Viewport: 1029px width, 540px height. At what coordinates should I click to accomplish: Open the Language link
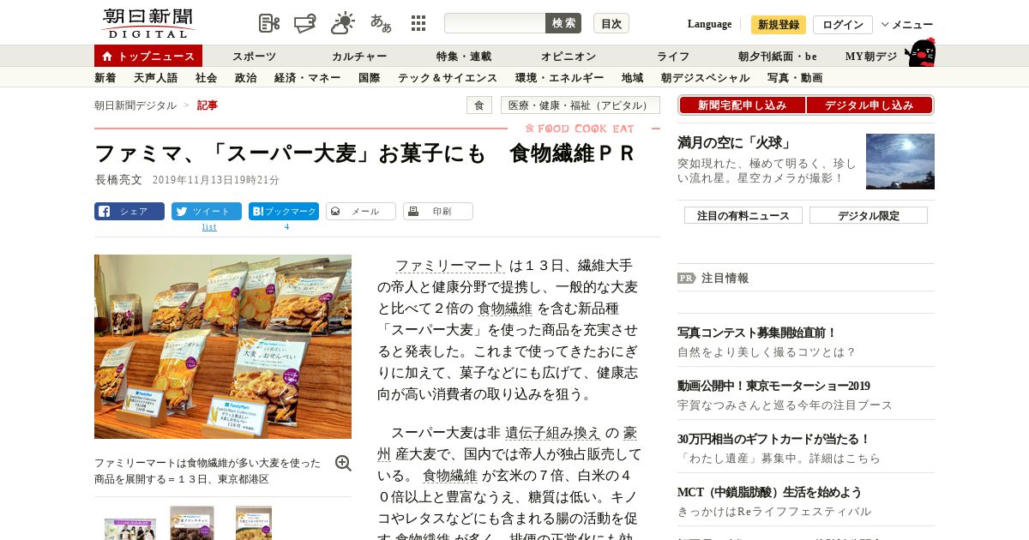[x=709, y=24]
